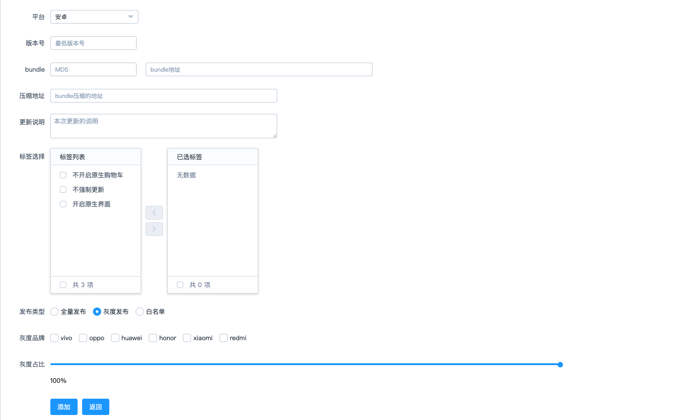Click the 返回 button
The height and width of the screenshot is (420, 690).
[96, 407]
